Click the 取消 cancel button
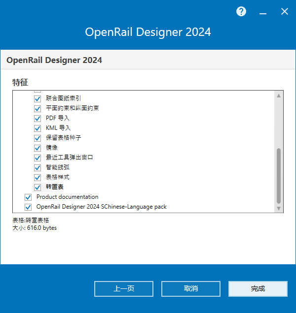296x313 pixels. pos(191,289)
